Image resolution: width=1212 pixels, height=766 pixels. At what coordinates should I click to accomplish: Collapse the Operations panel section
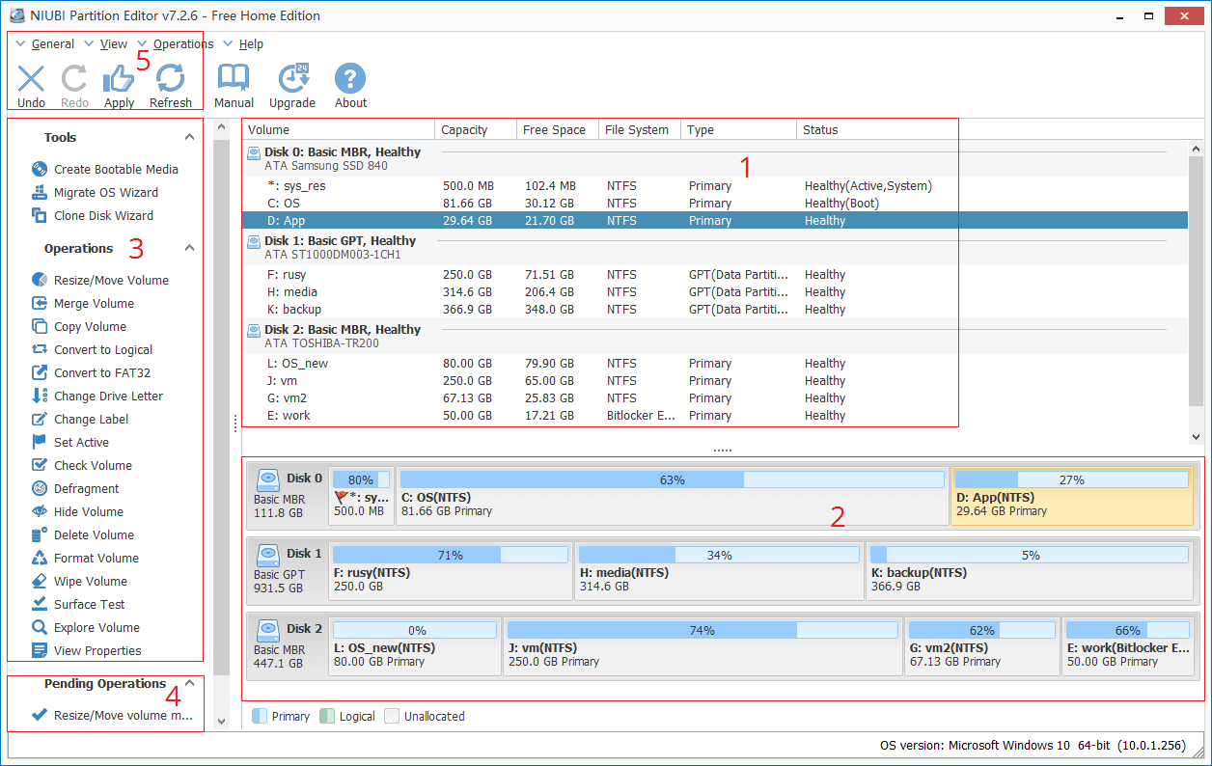click(190, 249)
